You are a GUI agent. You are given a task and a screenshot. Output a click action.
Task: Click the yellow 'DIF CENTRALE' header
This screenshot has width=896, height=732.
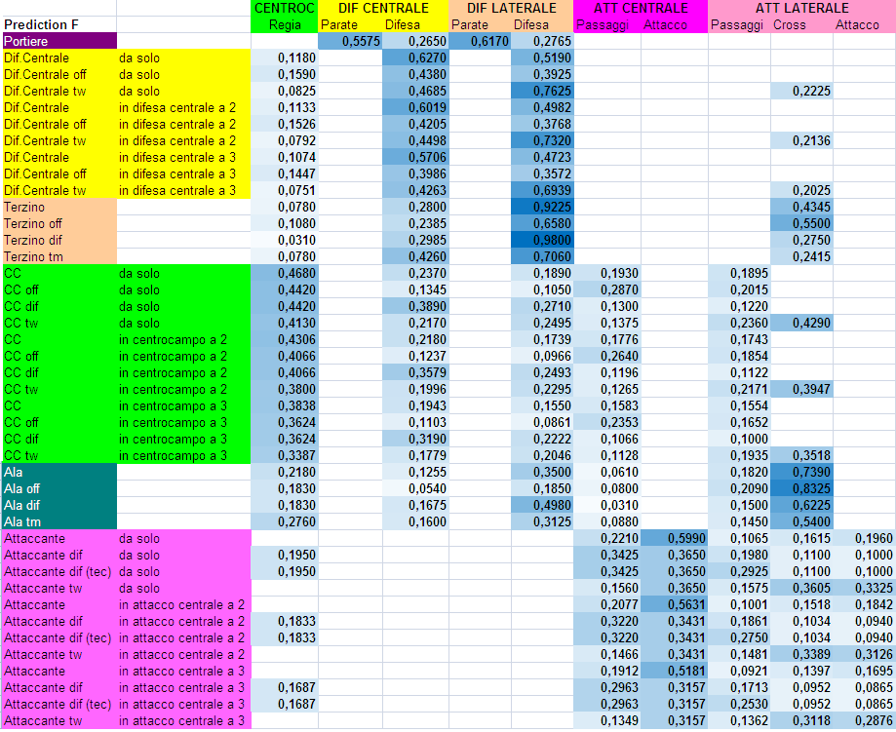click(383, 8)
